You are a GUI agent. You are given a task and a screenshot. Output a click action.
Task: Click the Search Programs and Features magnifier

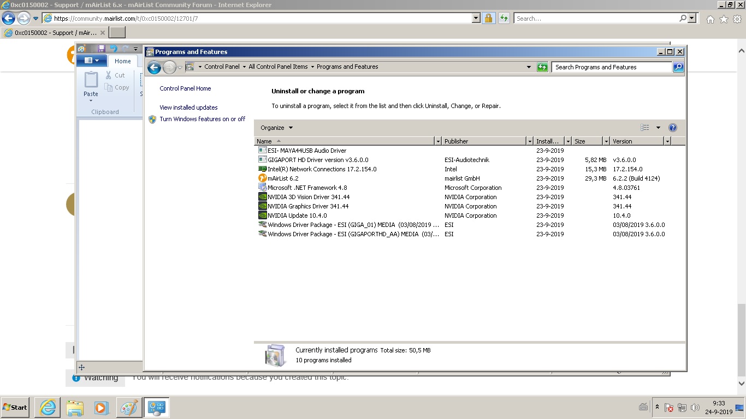[x=678, y=67]
